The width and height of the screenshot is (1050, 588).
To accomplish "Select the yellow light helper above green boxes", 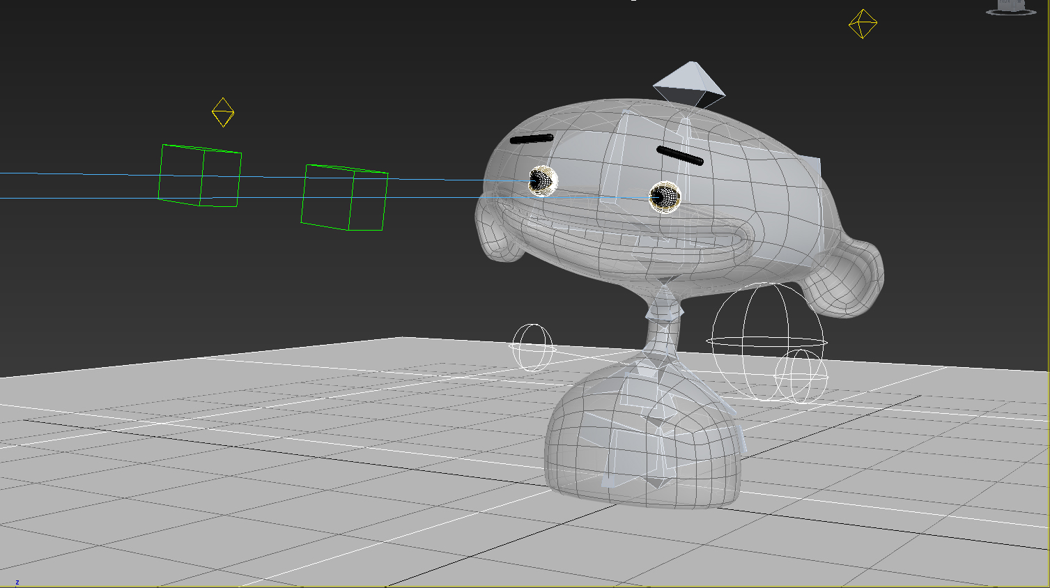I will tap(222, 112).
